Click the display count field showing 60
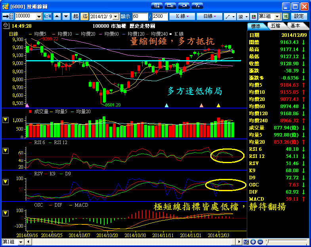This screenshot has width=311, height=247. (140, 16)
